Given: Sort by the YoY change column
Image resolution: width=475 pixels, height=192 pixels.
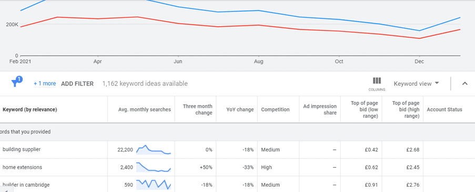Looking at the screenshot, I should (240, 109).
